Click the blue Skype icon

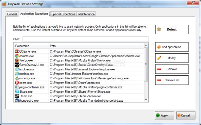click(x=17, y=91)
